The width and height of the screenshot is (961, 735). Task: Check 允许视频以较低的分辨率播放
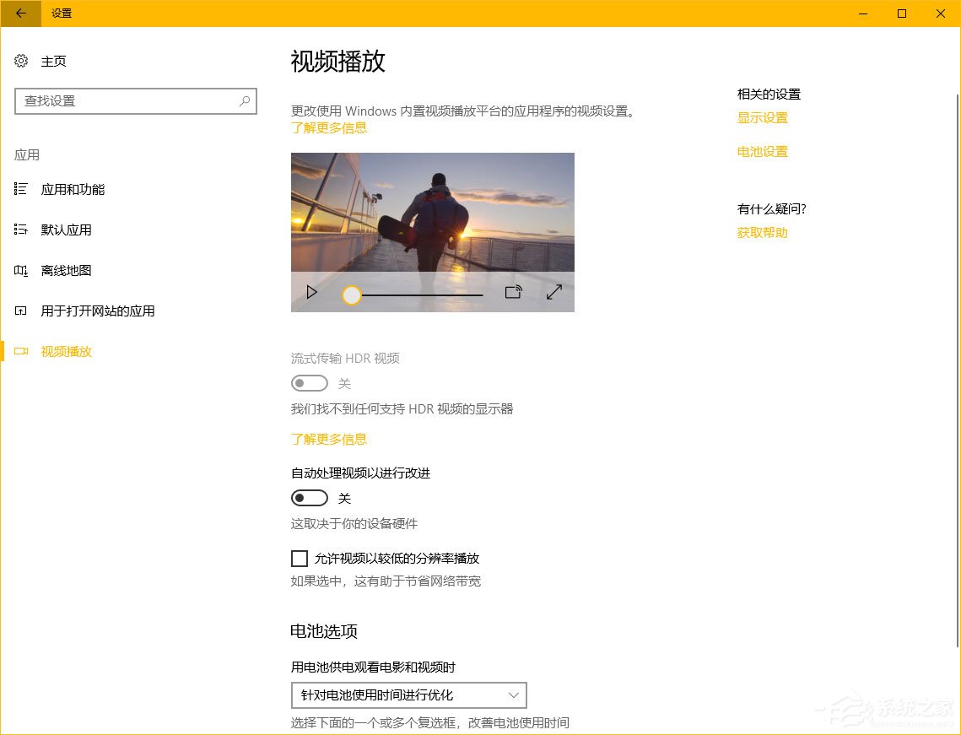point(300,558)
